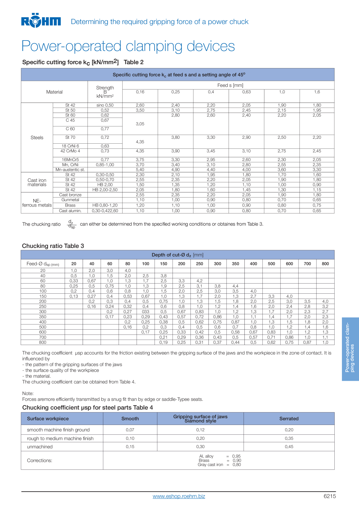This screenshot has width=359, height=508.
Task: Click the "Material" header cell in Table 2
Action: 54,92
